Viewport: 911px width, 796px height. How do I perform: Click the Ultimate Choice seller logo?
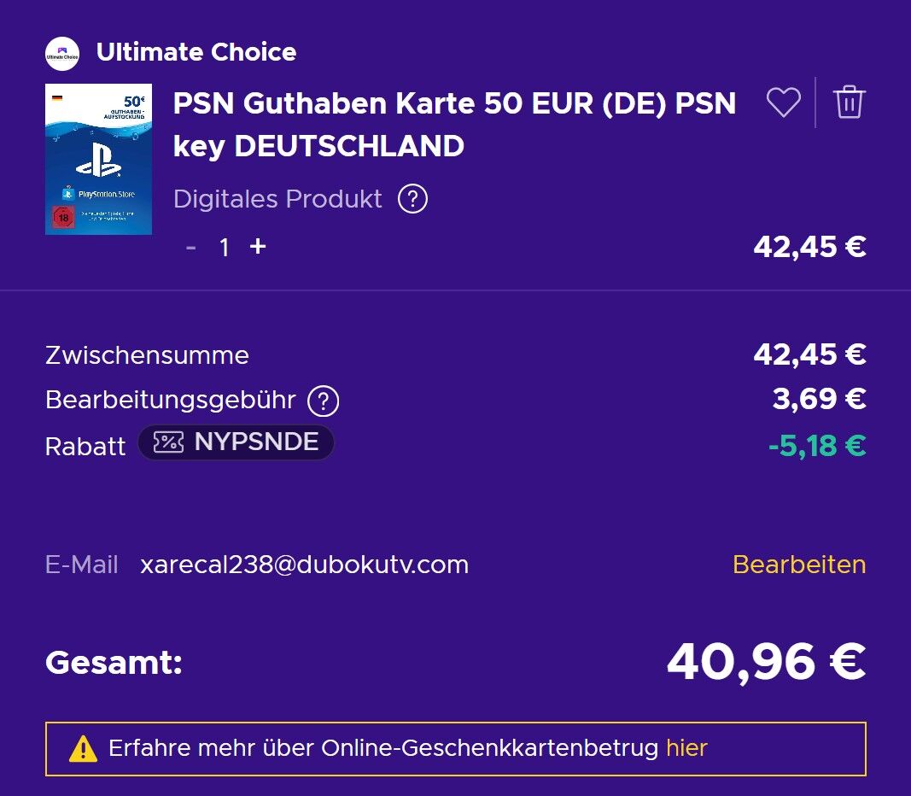(62, 54)
